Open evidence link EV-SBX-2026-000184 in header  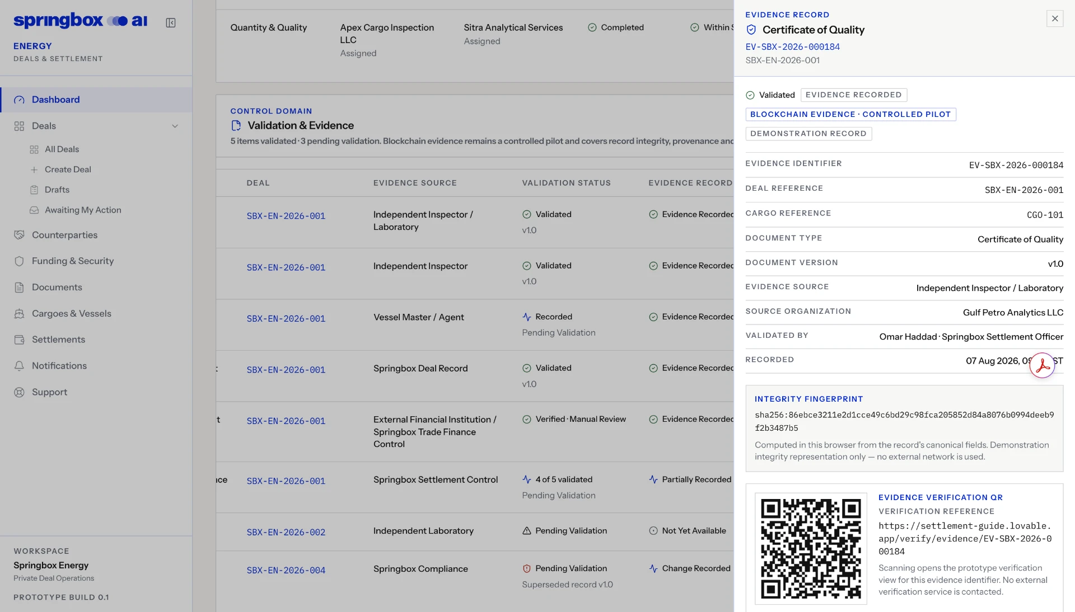[792, 47]
